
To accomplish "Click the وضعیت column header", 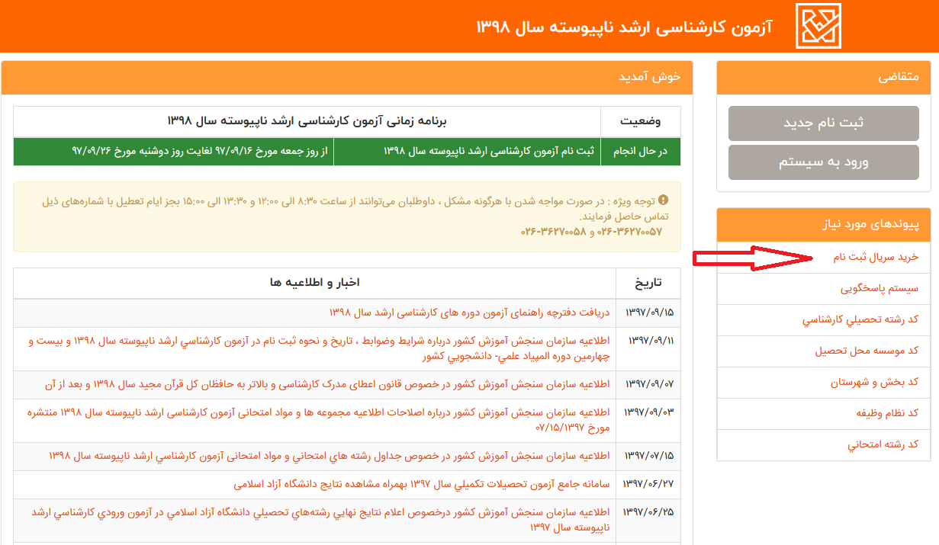I will (x=640, y=122).
